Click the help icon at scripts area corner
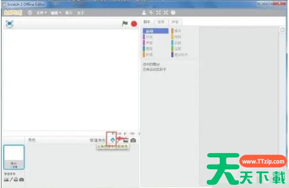 tap(282, 30)
